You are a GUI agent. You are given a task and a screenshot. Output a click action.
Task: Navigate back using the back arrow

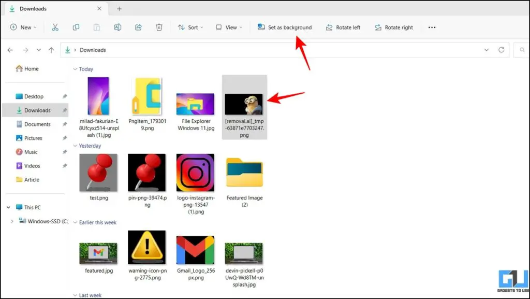[x=10, y=50]
